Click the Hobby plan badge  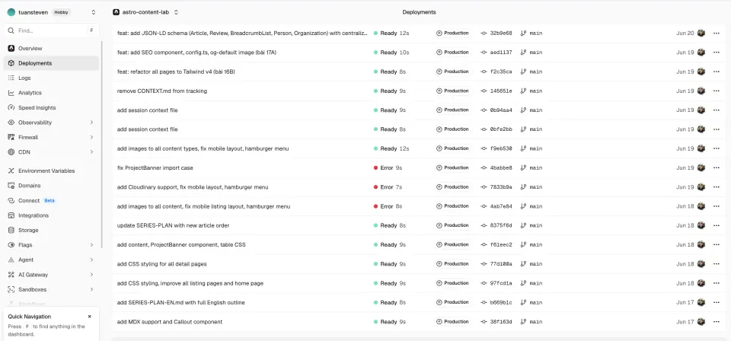[61, 13]
